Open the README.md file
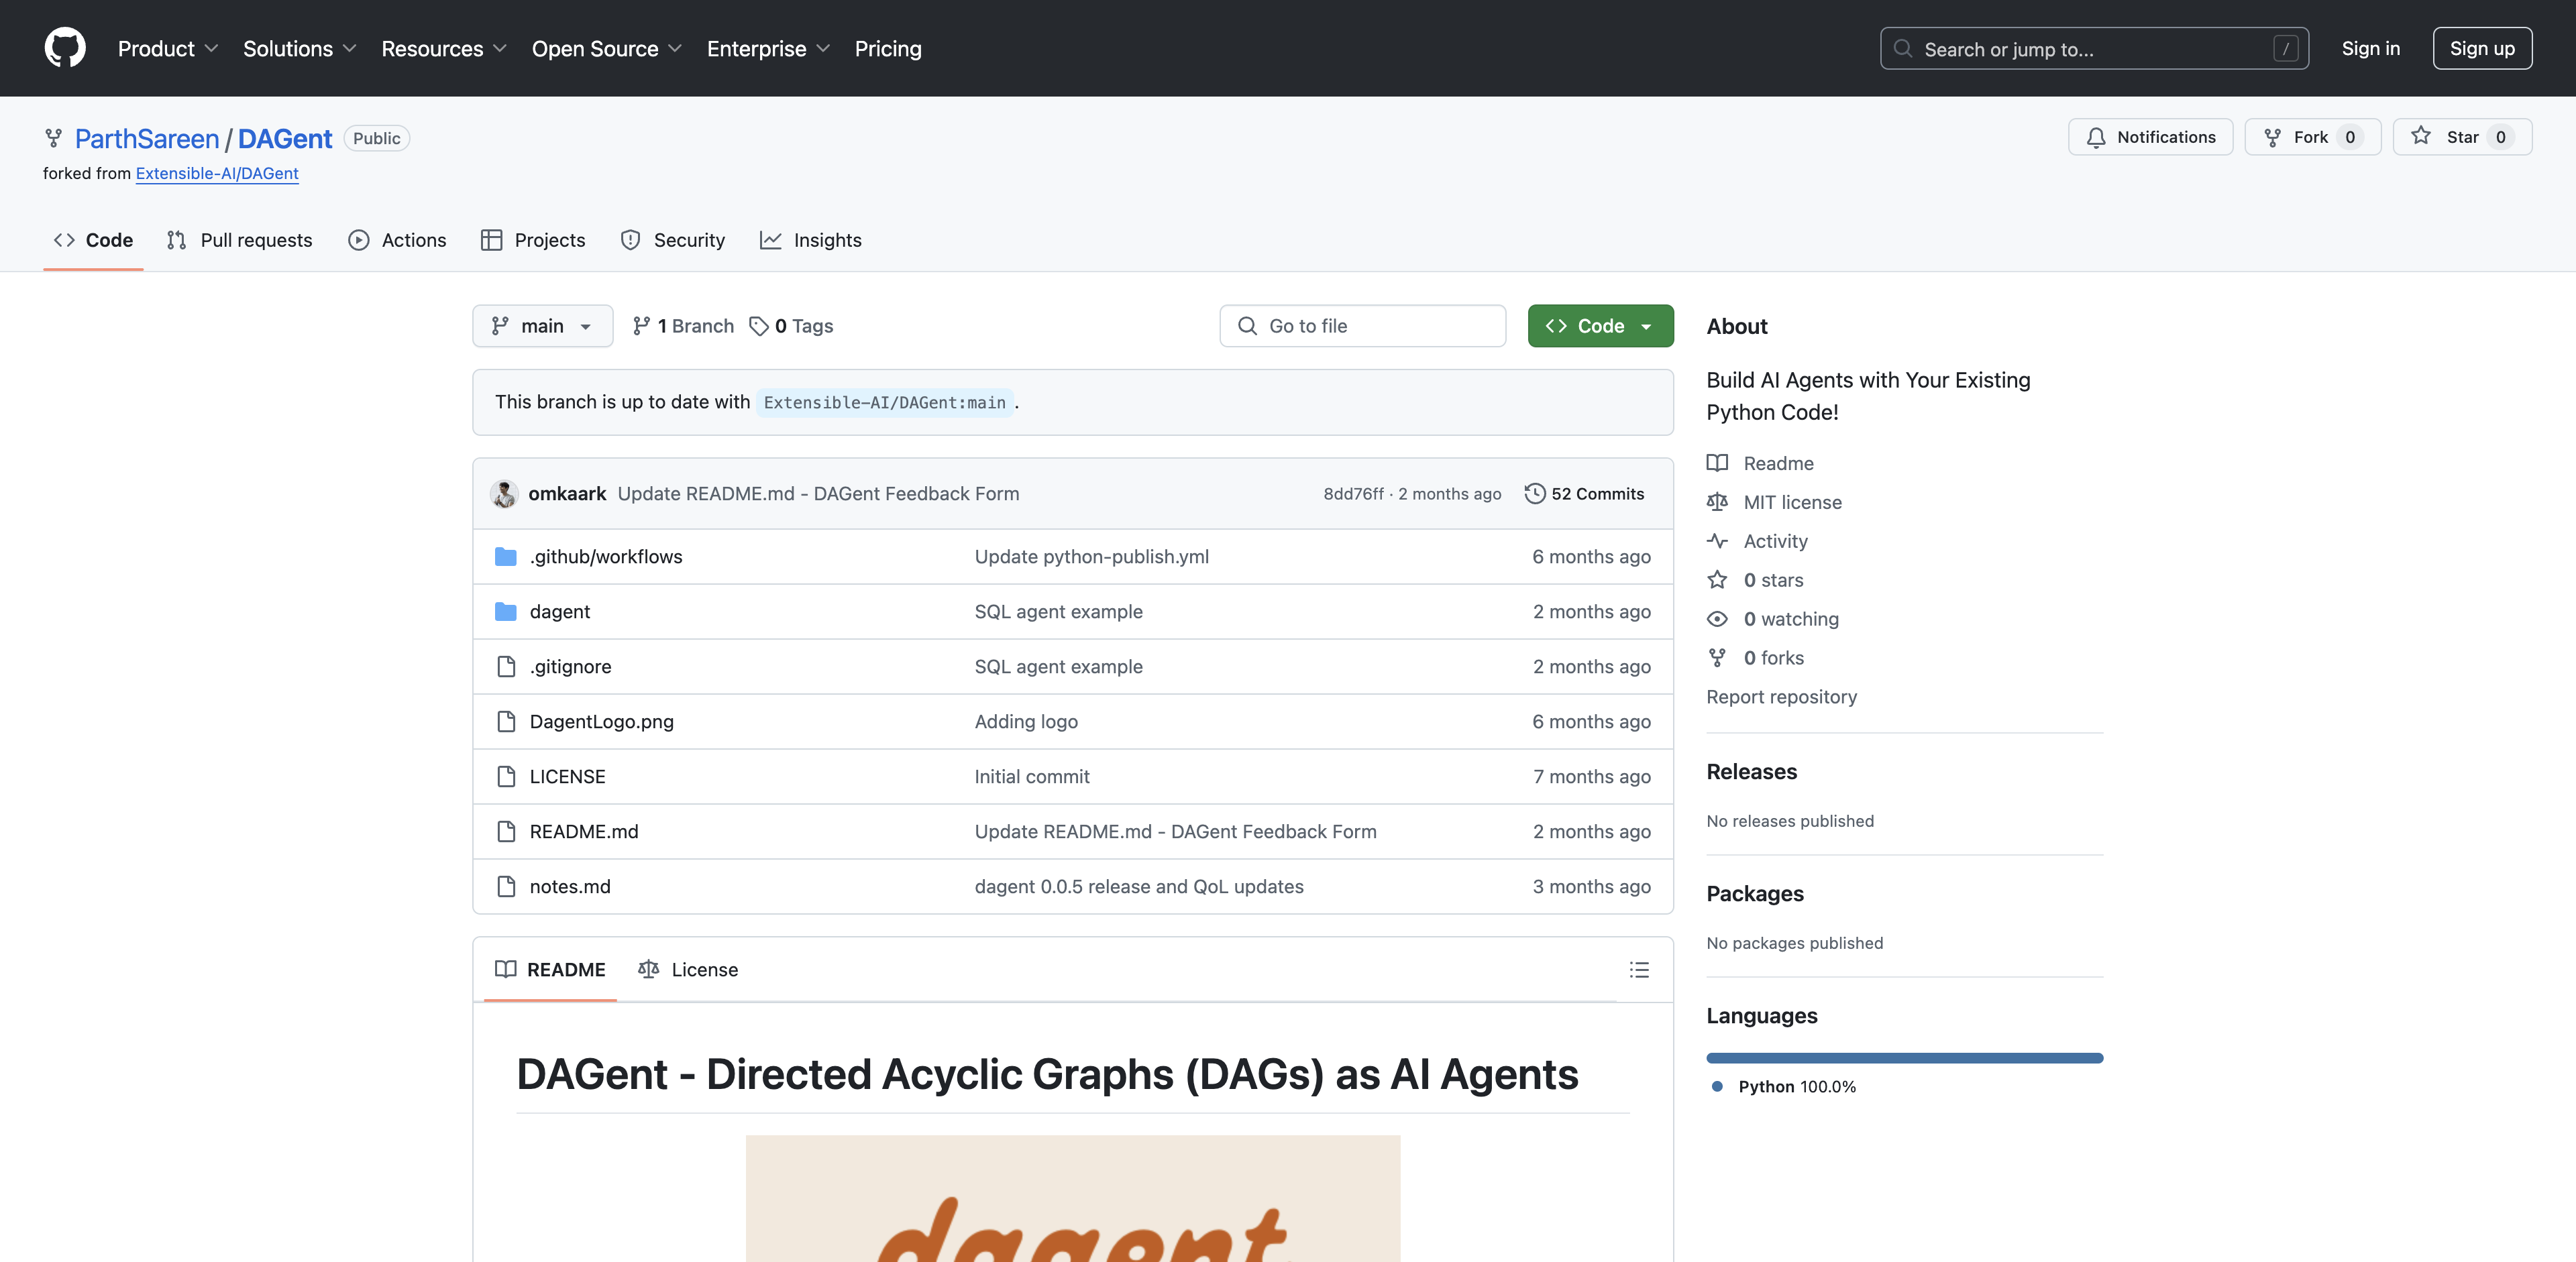 (584, 831)
